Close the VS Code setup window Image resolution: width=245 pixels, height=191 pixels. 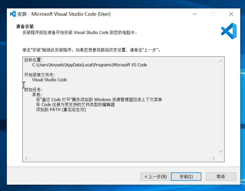click(x=231, y=14)
